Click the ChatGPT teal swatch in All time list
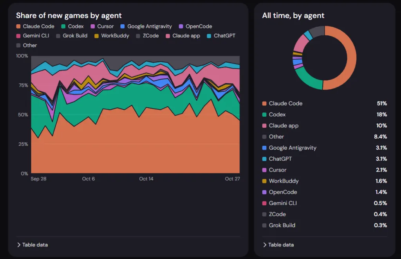The image size is (401, 259). (264, 159)
